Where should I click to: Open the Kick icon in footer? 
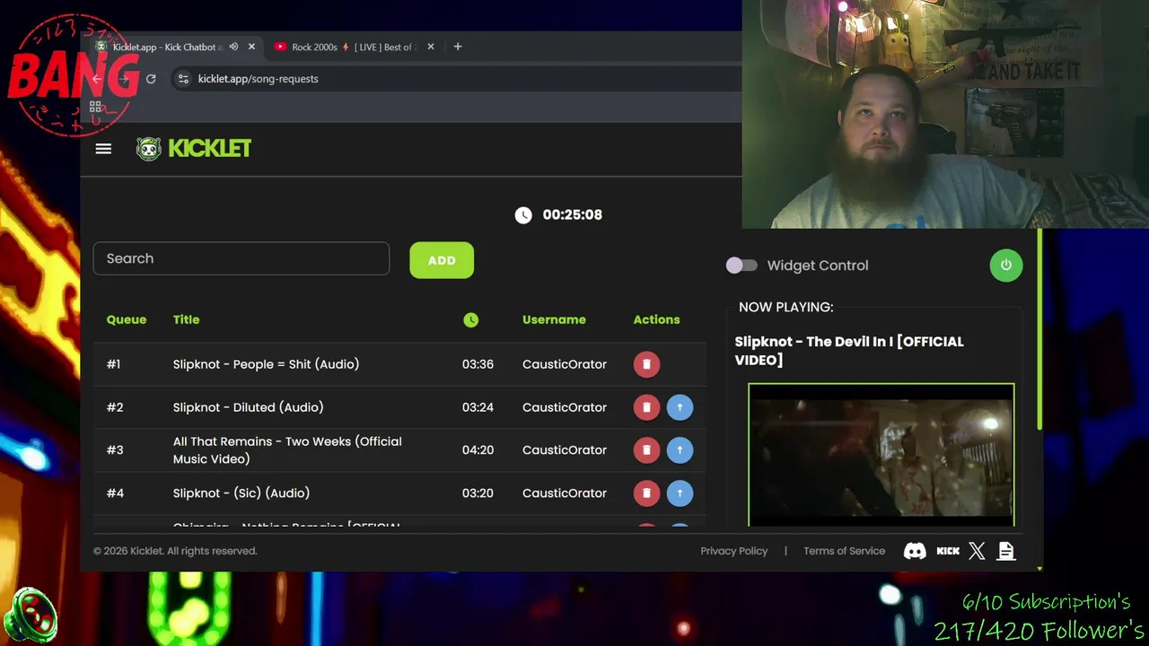(948, 551)
